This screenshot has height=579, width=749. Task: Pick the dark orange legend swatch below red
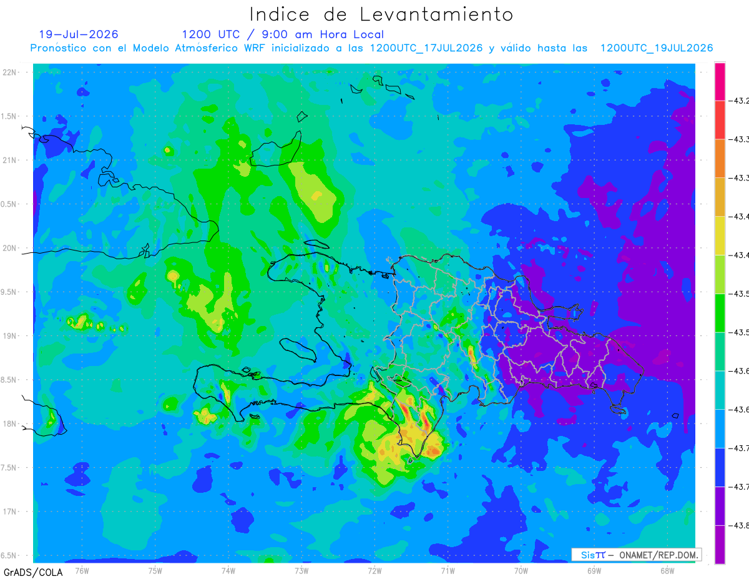720,159
